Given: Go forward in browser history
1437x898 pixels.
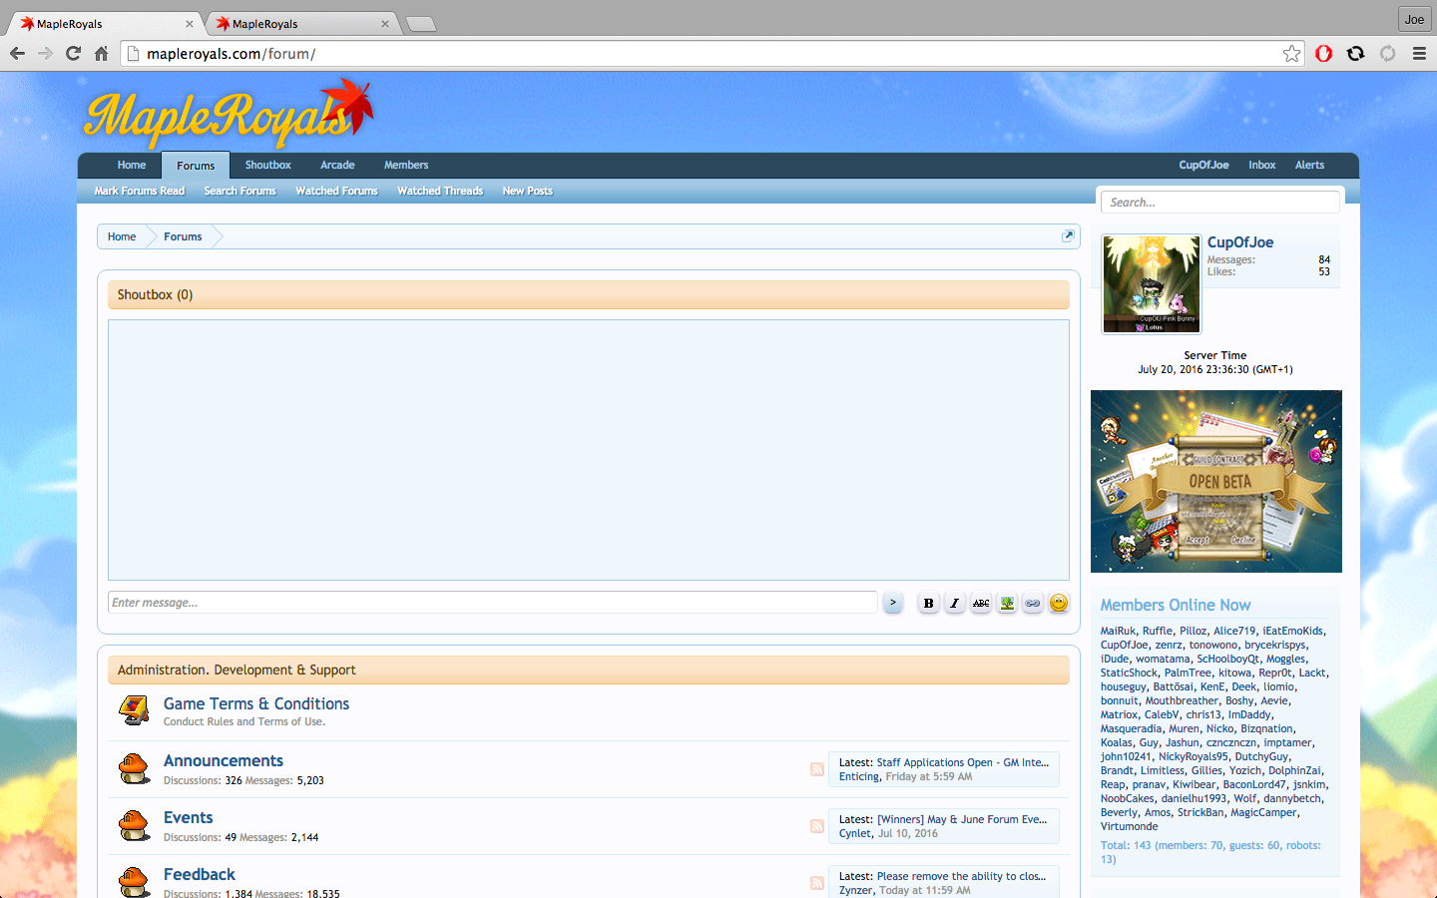Looking at the screenshot, I should [x=45, y=54].
